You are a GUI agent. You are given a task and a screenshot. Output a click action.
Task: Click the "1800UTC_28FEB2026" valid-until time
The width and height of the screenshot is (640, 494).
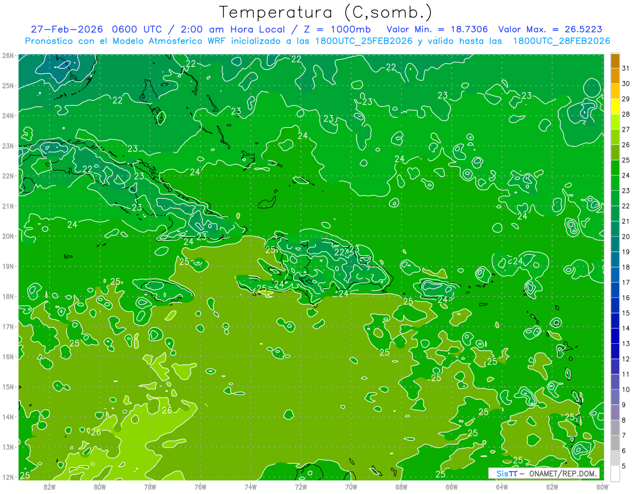(x=562, y=41)
